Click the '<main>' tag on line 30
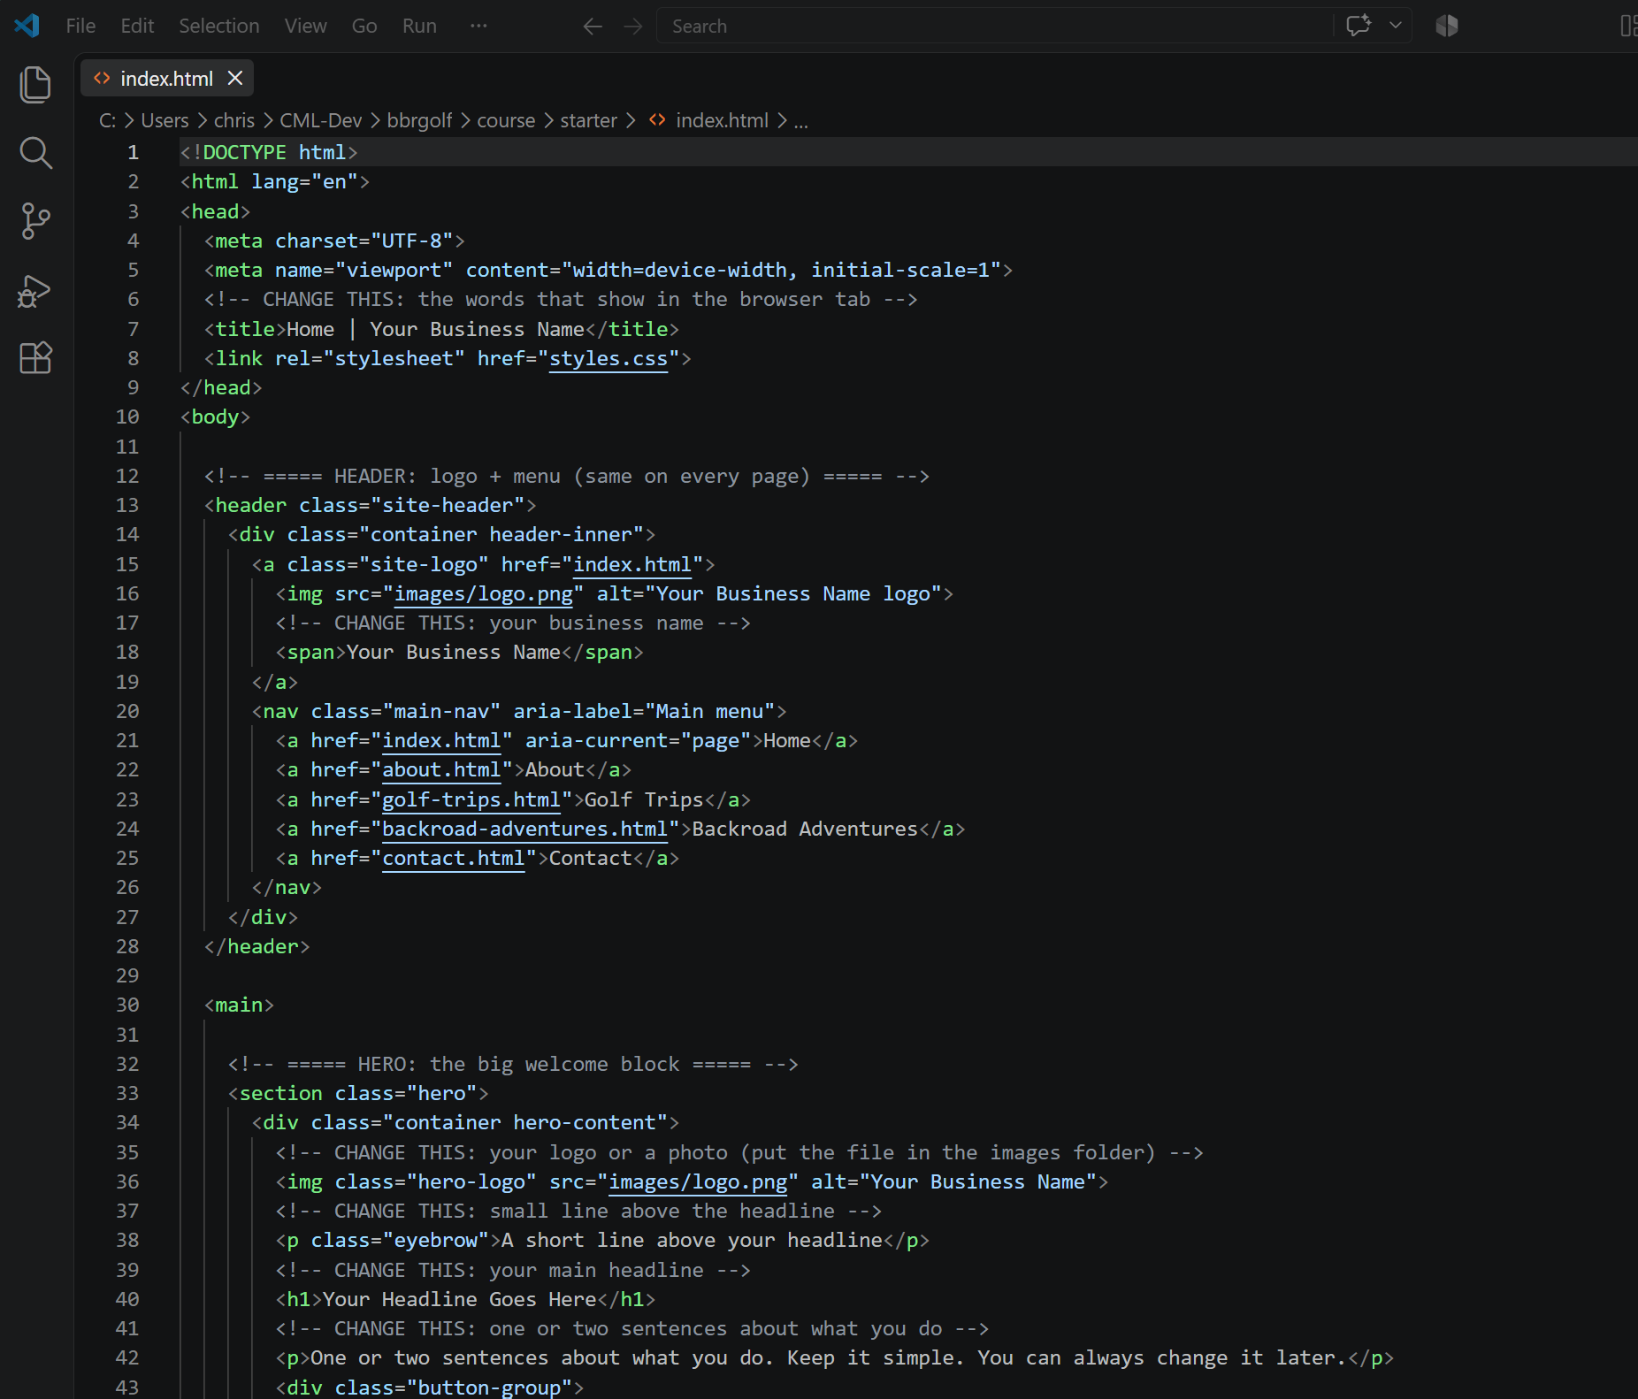Screen dimensions: 1638x1399 [239, 1005]
